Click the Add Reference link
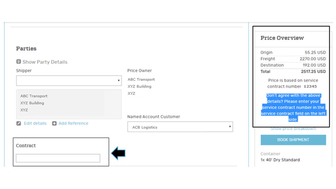The image size is (336, 189). click(73, 123)
